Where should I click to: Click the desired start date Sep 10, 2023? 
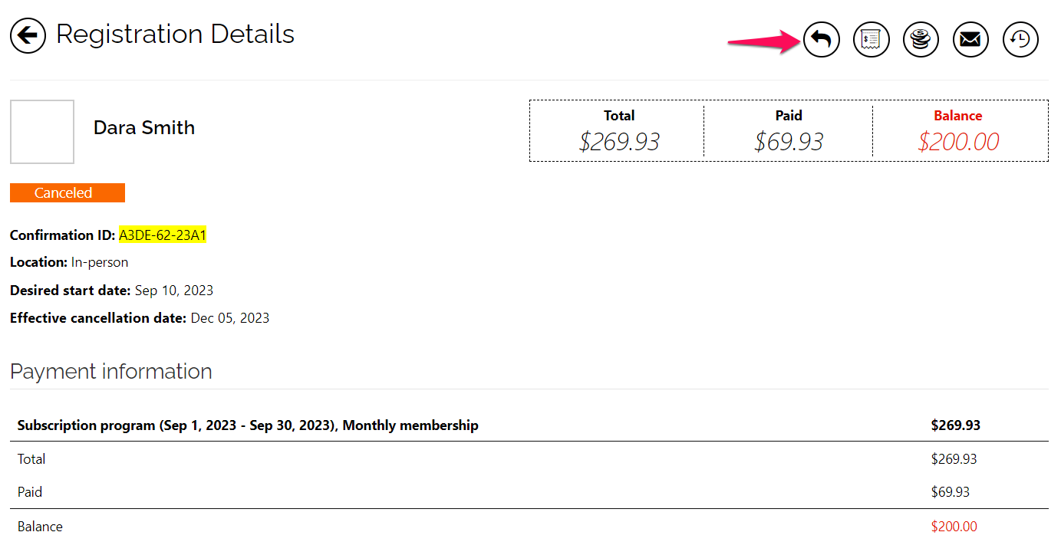pyautogui.click(x=174, y=291)
